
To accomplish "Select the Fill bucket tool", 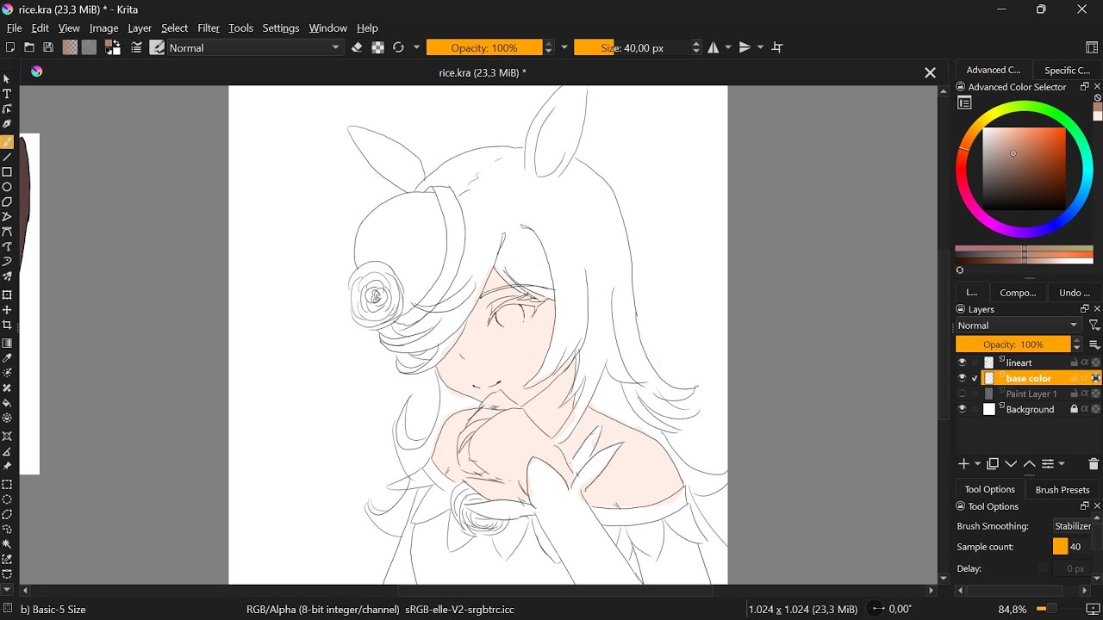I will [x=8, y=403].
